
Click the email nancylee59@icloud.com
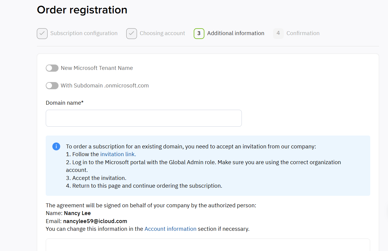95,221
